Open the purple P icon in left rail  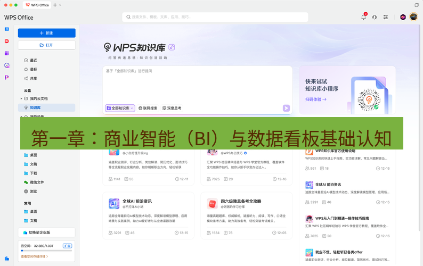(7, 77)
